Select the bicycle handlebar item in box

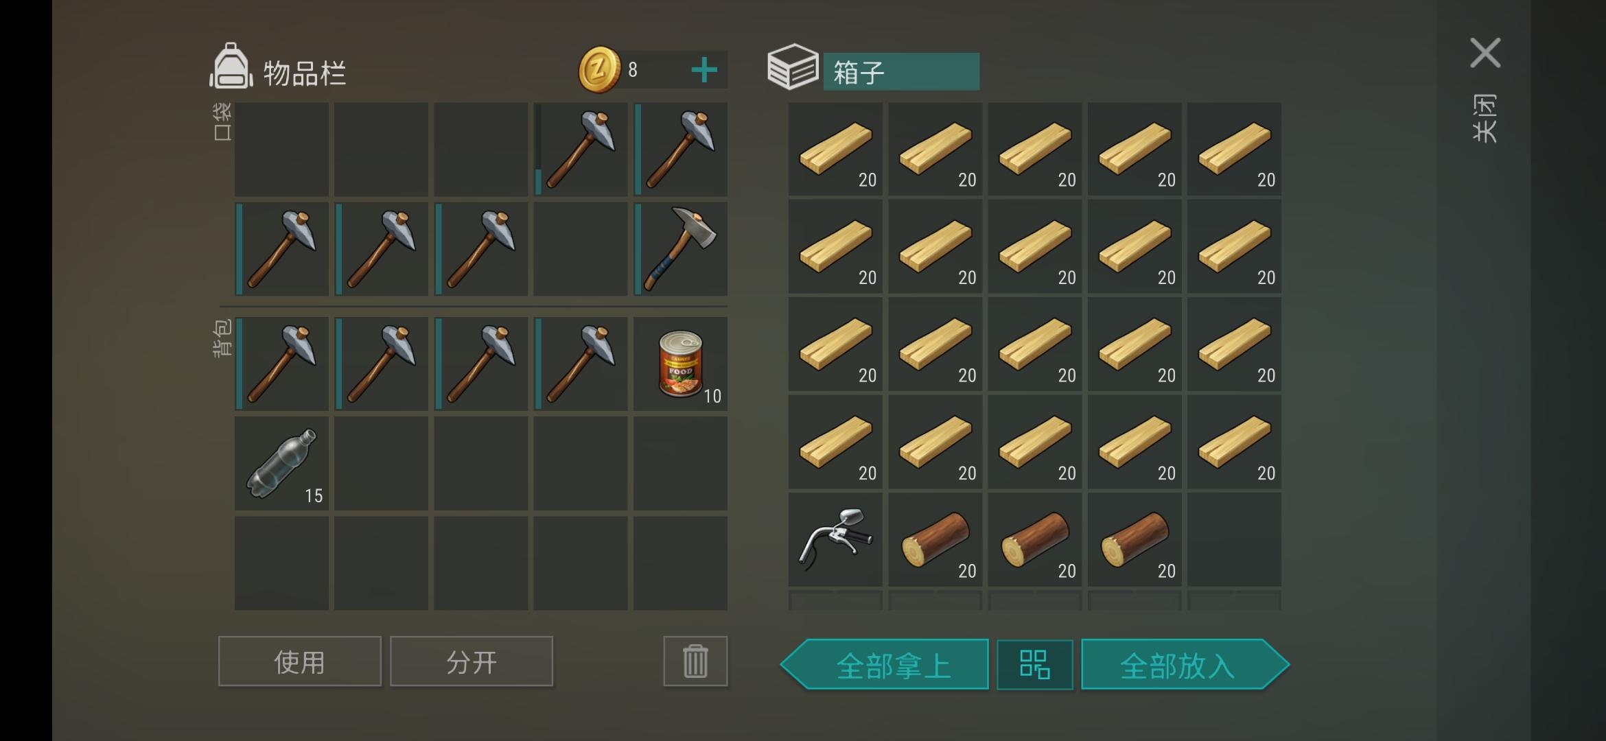click(x=835, y=539)
